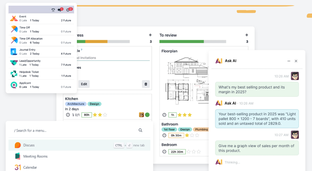This screenshot has width=312, height=171.
Task: Open the Meeting Rooms menu item
Action: 35,157
